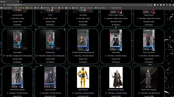Click the Vel Sartha card title

83,15
